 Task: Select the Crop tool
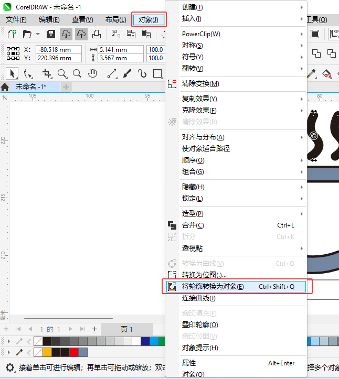tap(47, 73)
